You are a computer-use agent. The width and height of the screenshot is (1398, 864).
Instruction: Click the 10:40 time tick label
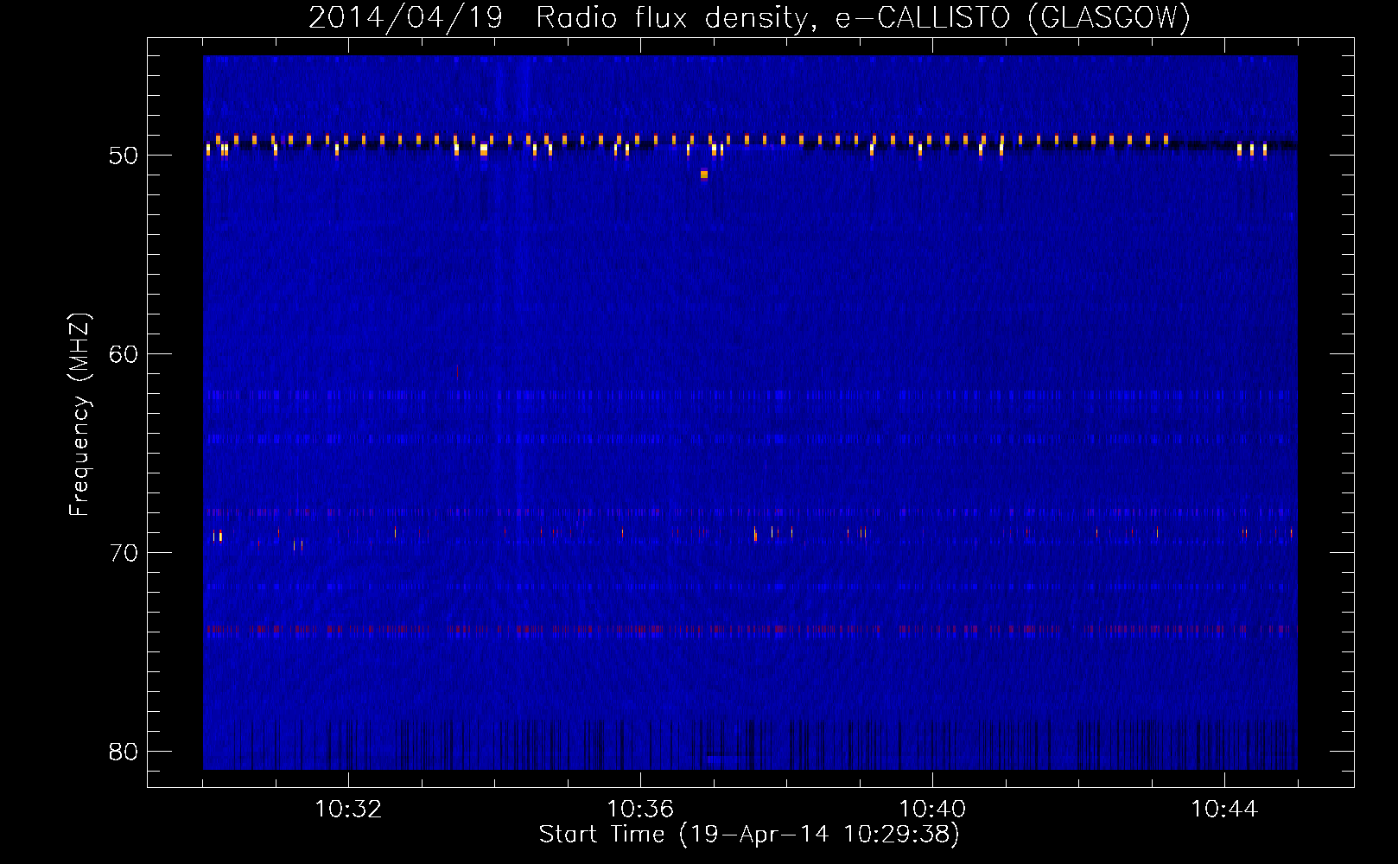pos(932,810)
